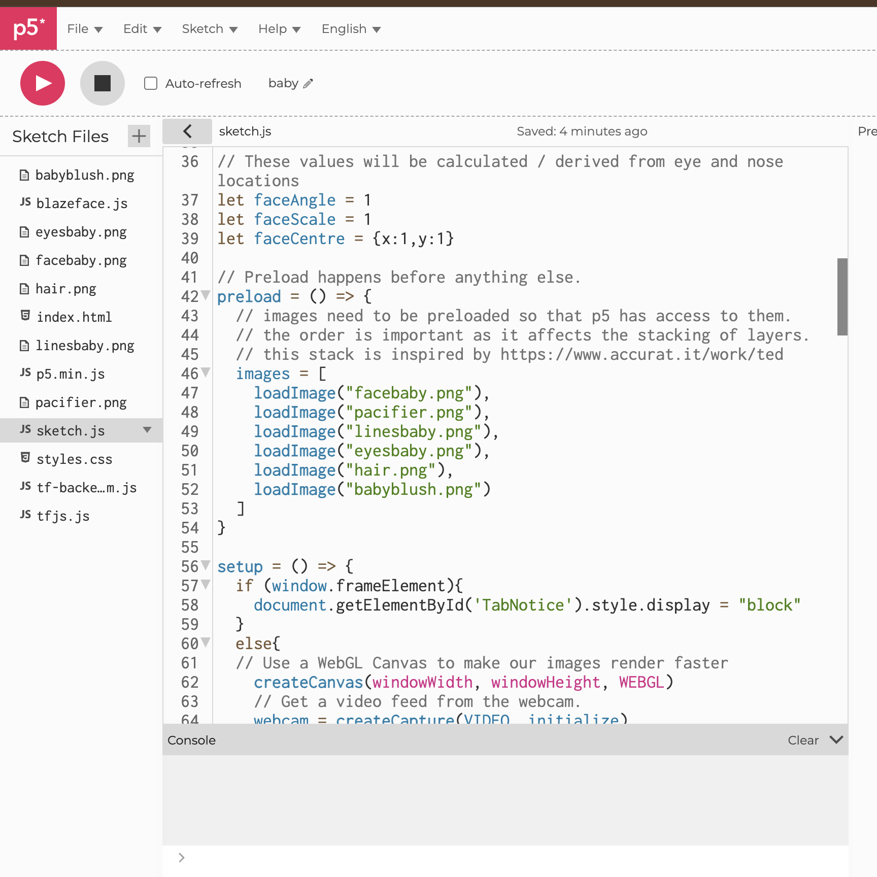
Task: Open the English language dropdown
Action: click(351, 29)
